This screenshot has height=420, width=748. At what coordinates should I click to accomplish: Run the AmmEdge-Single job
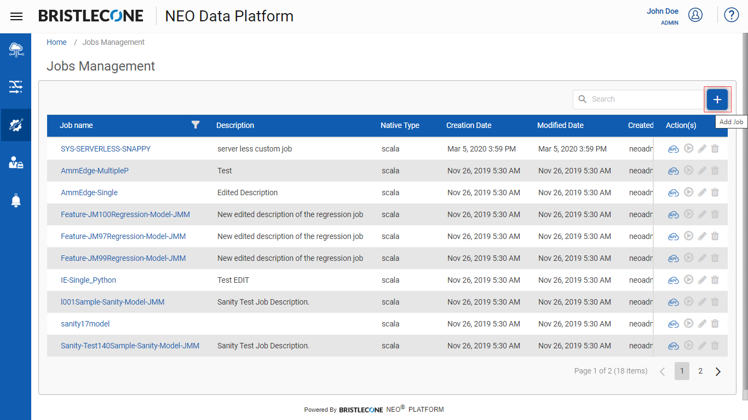click(x=689, y=192)
